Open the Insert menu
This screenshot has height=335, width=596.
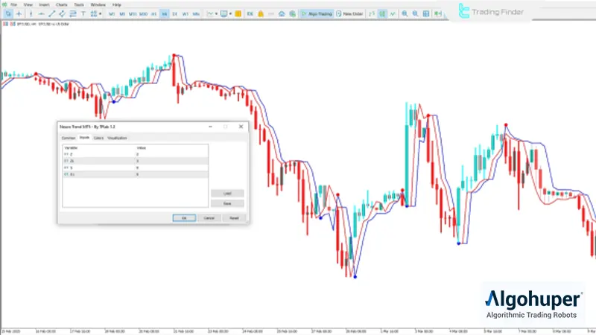(x=44, y=5)
